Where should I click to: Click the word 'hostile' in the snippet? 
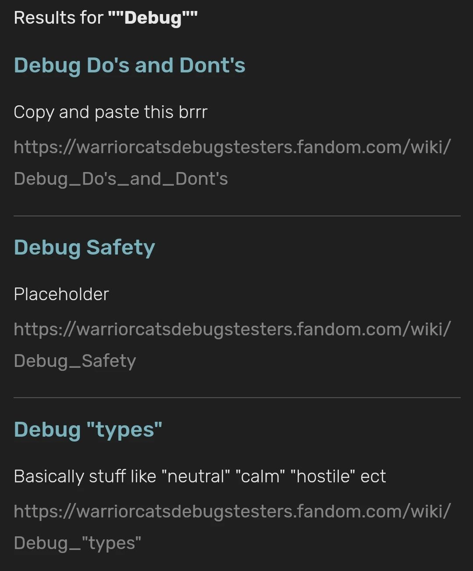click(325, 476)
